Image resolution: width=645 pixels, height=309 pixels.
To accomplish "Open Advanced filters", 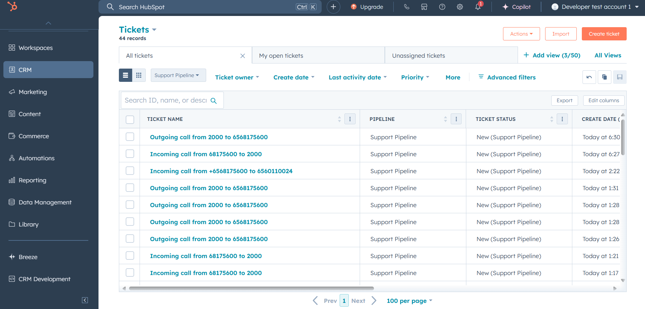I will (x=507, y=77).
